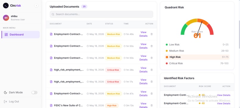Select the FIDIC's New Suite document name

68,105
